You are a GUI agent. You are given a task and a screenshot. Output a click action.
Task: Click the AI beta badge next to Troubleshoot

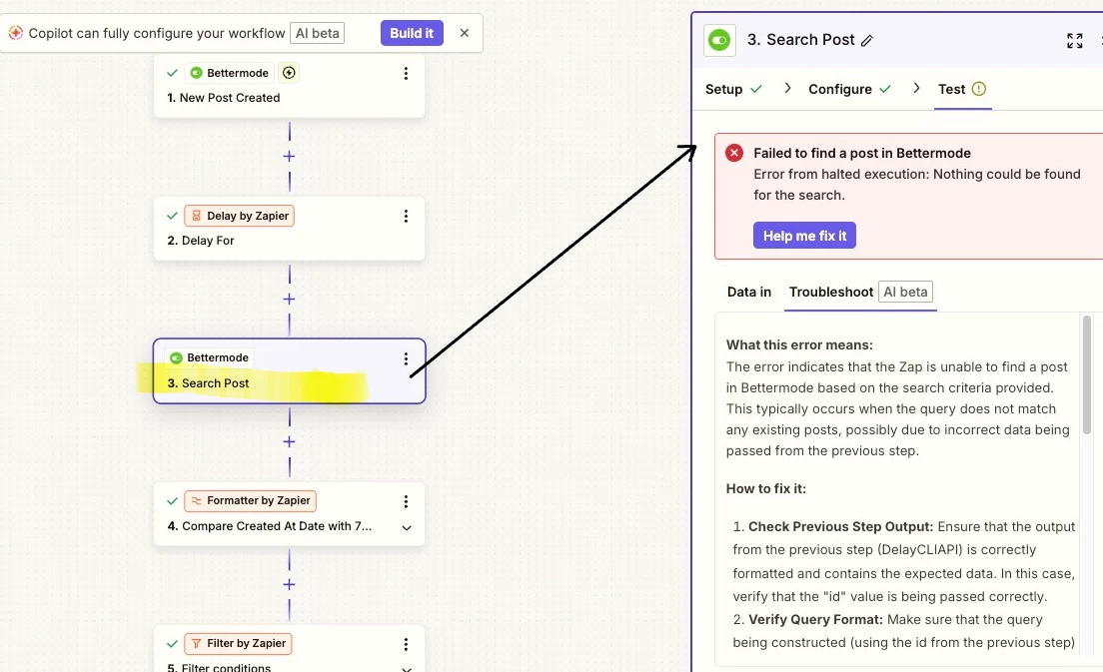coord(905,292)
